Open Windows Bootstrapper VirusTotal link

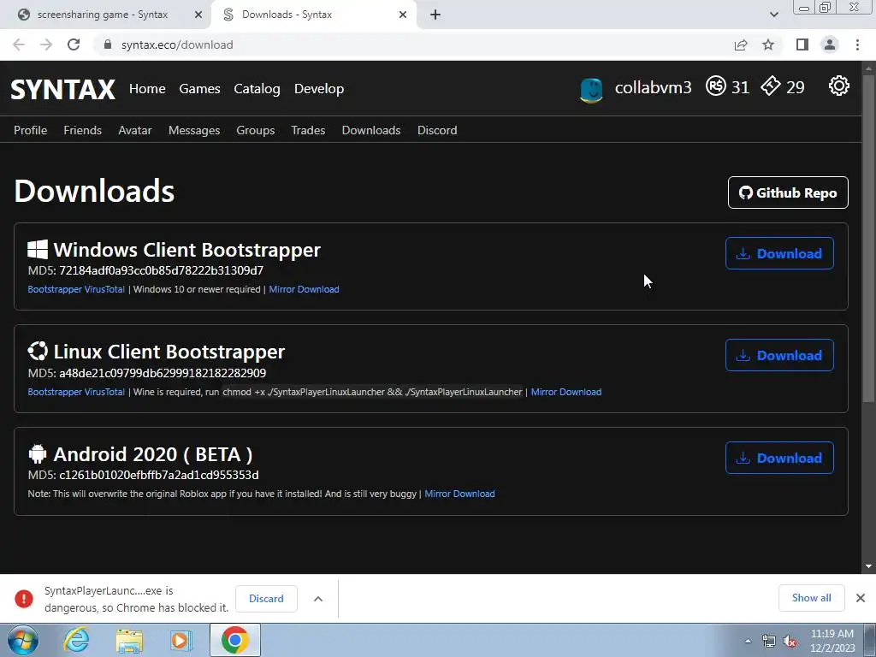coord(76,289)
